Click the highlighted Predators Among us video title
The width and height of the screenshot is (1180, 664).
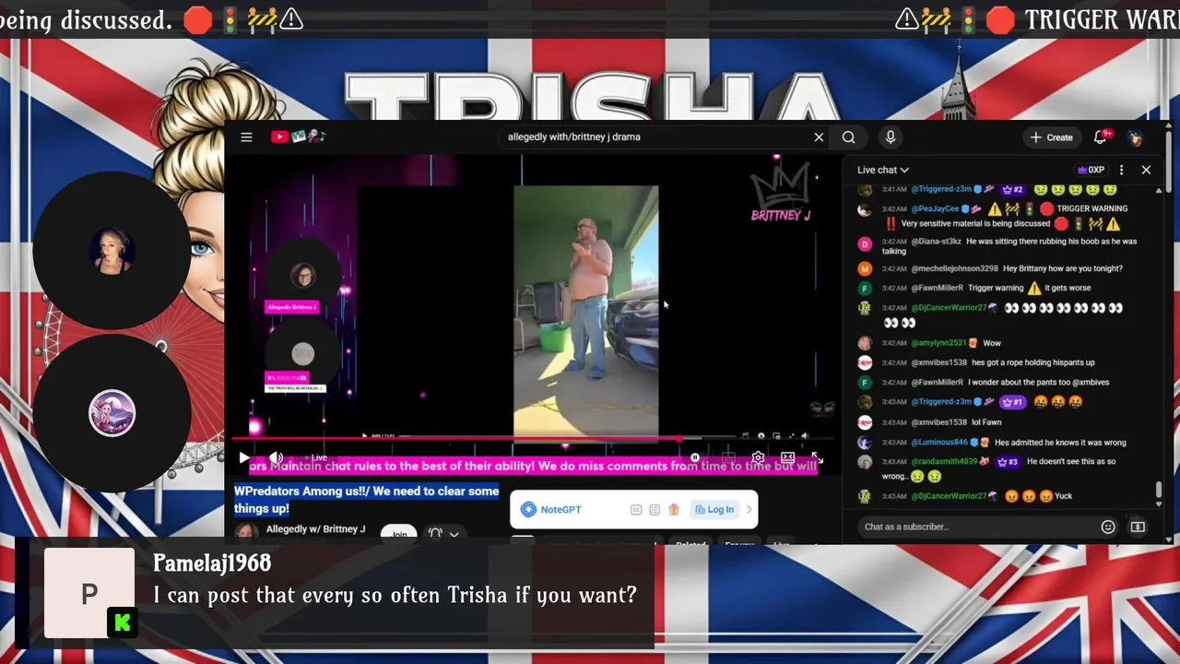[367, 500]
